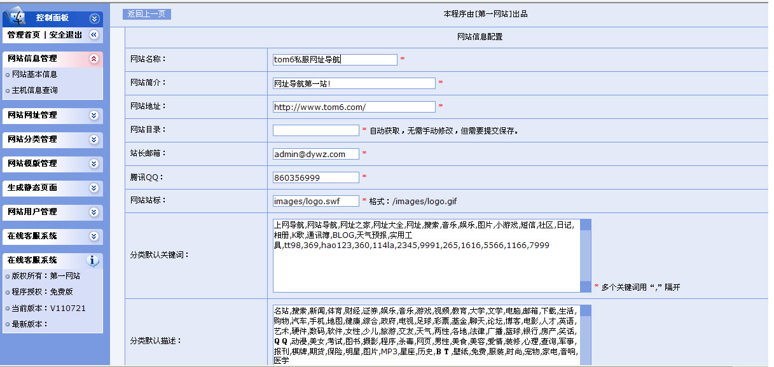The width and height of the screenshot is (774, 367).
Task: Expand the 生成静态页面 section
Action: point(94,188)
